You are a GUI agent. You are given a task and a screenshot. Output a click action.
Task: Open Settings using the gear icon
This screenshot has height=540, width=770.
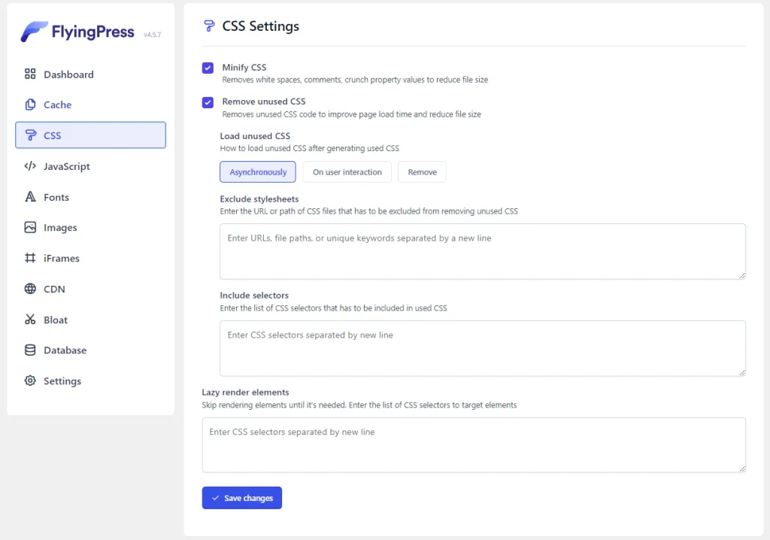[30, 381]
